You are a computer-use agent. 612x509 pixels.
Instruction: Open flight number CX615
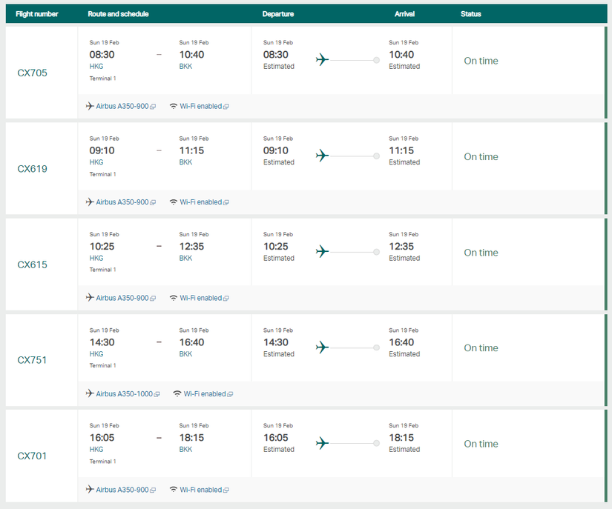(32, 265)
